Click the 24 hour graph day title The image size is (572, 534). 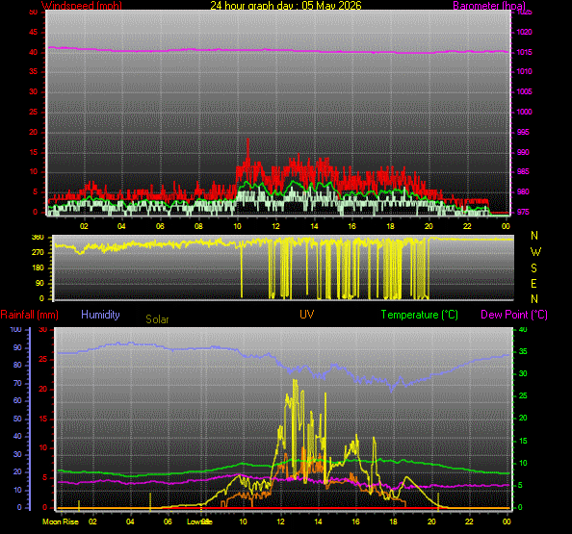286,6
